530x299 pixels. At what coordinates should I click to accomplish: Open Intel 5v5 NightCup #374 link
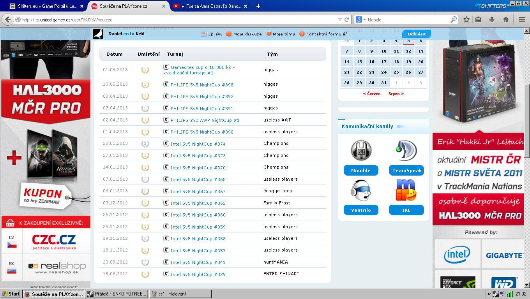198,144
